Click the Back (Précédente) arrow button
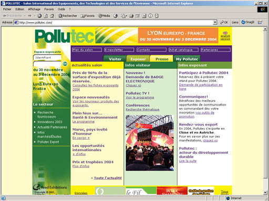269x201 pixels. pos(12,16)
